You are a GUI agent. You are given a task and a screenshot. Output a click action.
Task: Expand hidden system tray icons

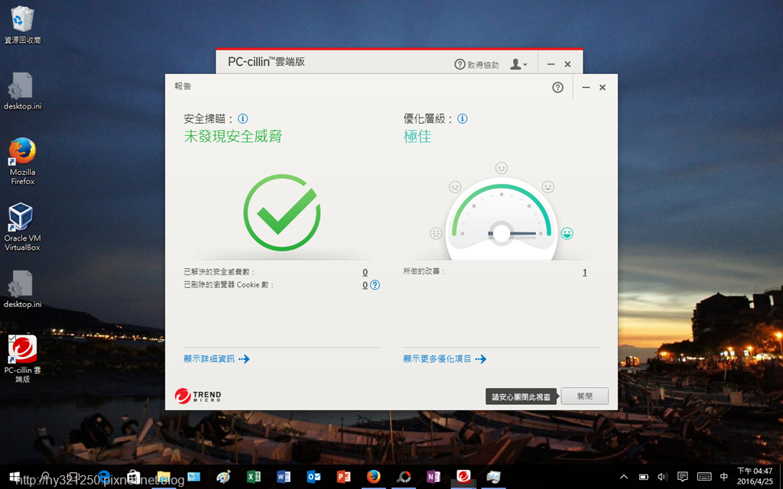coord(624,477)
